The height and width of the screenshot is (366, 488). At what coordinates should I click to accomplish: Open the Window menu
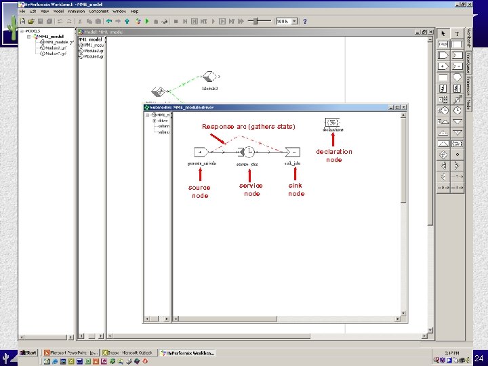pyautogui.click(x=119, y=12)
